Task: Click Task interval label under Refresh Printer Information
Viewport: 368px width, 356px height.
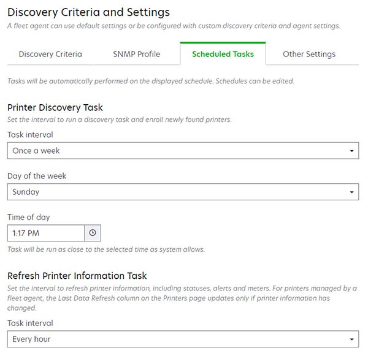Action: [30, 323]
